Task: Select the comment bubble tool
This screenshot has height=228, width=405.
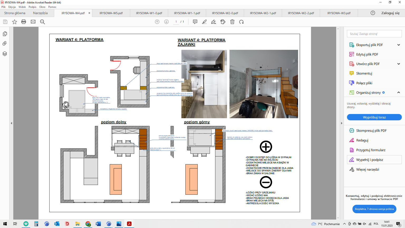Action: tap(195, 22)
